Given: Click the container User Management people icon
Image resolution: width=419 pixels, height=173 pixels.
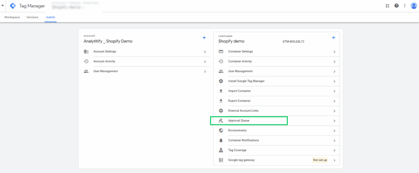Looking at the screenshot, I should (x=221, y=71).
